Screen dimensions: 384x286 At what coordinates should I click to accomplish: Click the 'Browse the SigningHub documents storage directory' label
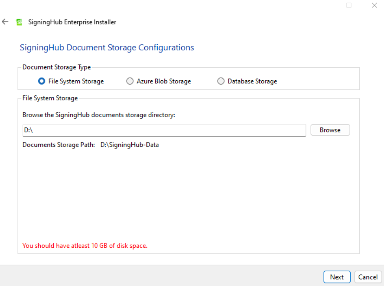[x=99, y=115]
